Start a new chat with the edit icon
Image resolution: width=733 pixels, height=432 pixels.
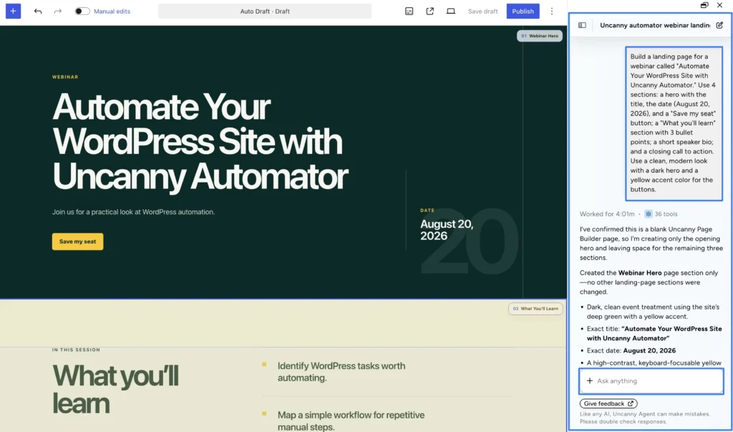(x=719, y=25)
